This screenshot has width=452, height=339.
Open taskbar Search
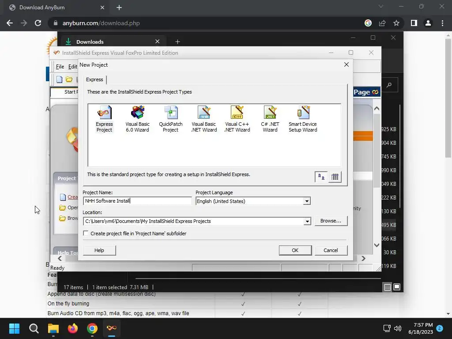(34, 328)
